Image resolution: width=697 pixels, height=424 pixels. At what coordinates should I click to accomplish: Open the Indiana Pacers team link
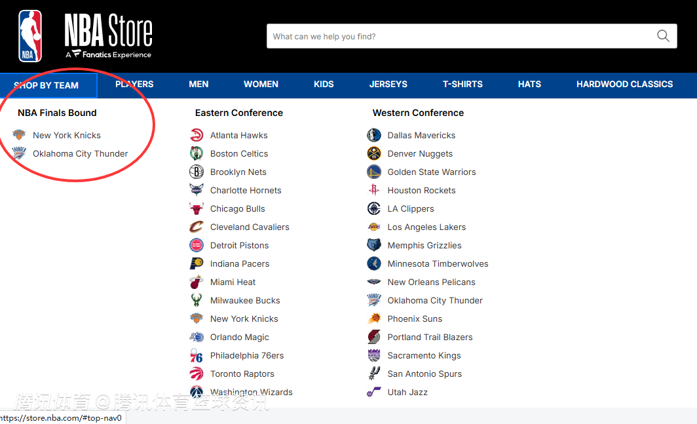[x=240, y=264]
